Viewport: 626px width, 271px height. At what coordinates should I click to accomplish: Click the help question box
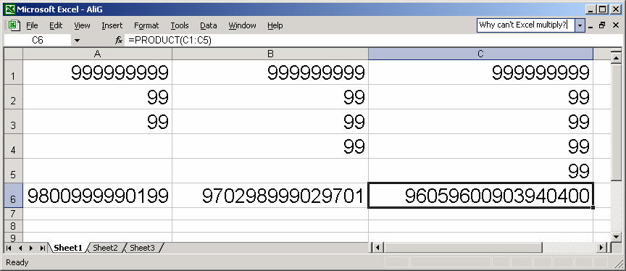tap(526, 25)
